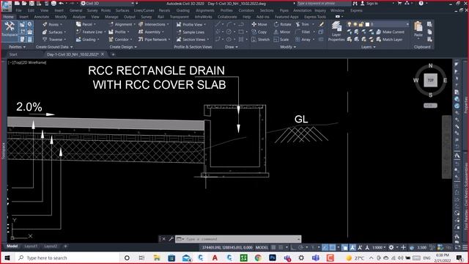Viewport: 469px width, 264px height.
Task: Select the Scale tool
Action: click(x=281, y=39)
